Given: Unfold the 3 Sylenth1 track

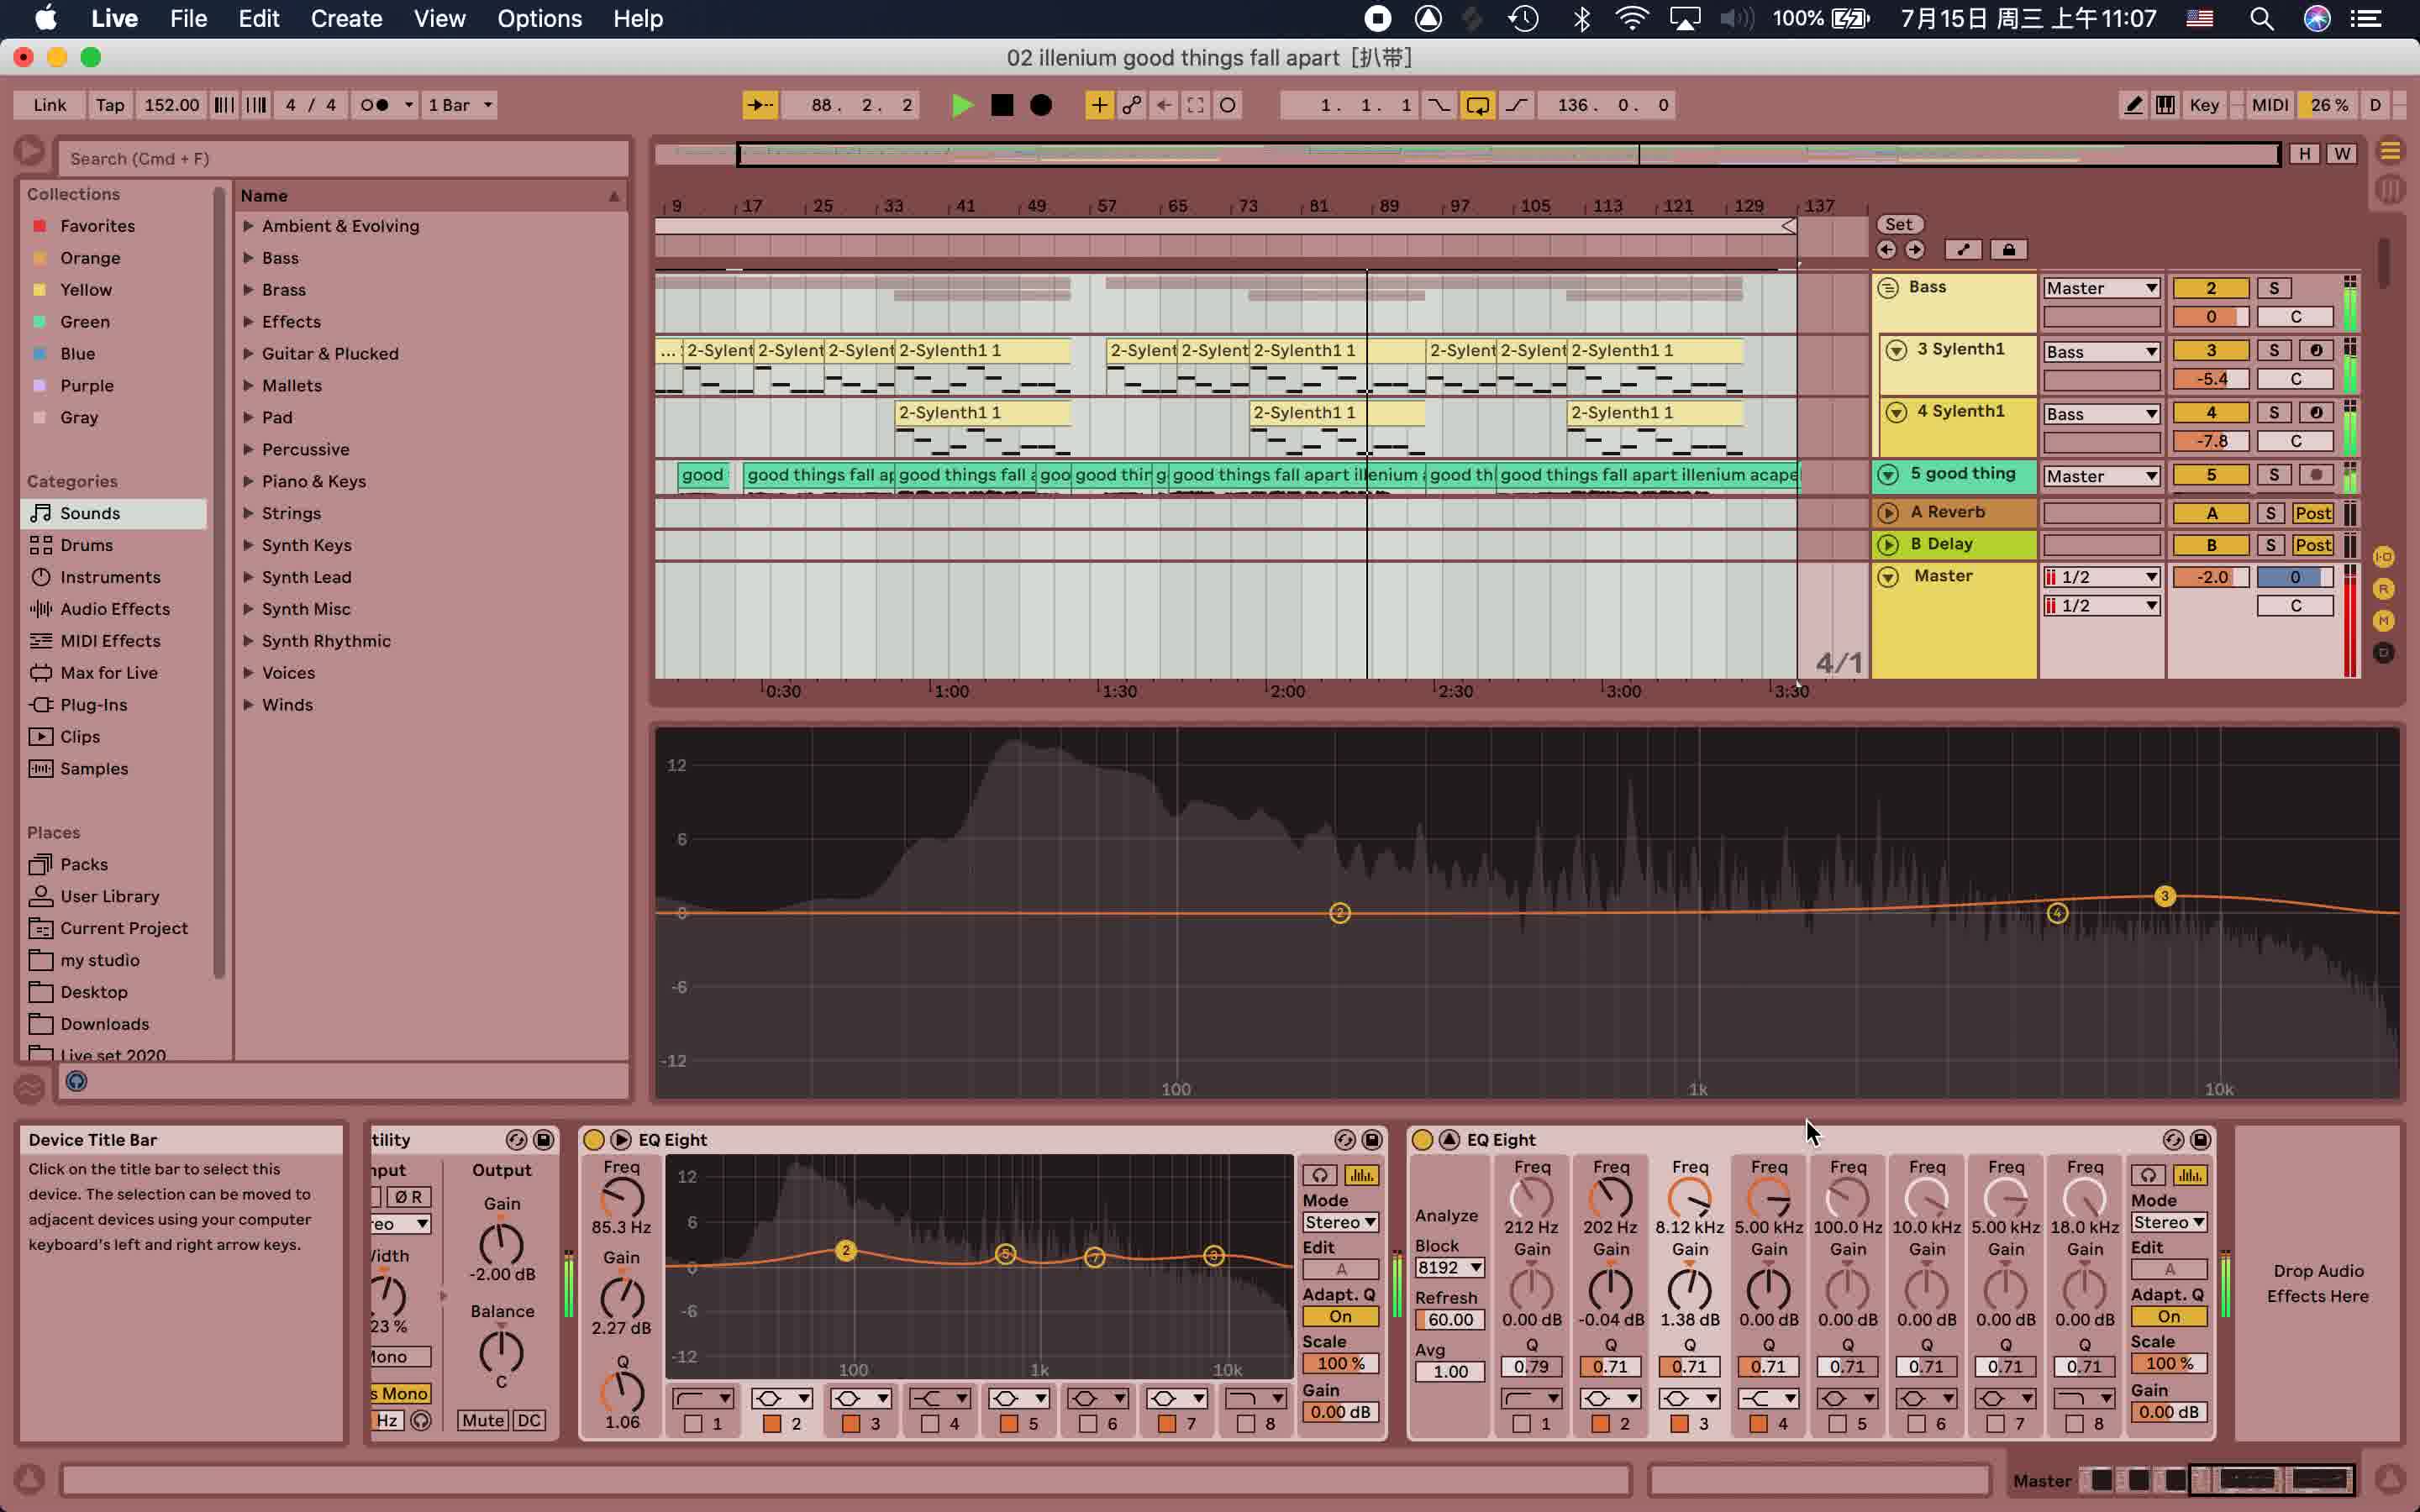Looking at the screenshot, I should pyautogui.click(x=1896, y=350).
